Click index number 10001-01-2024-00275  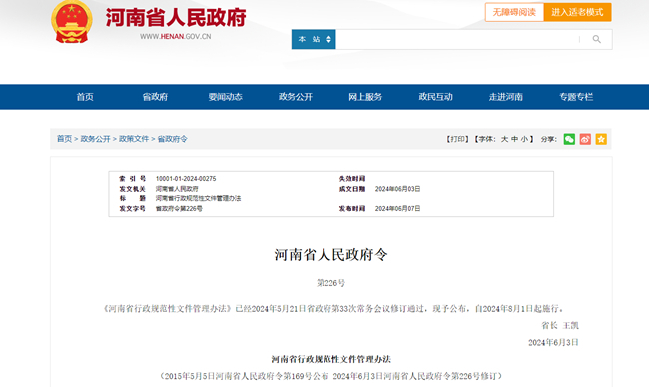186,179
